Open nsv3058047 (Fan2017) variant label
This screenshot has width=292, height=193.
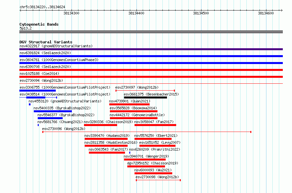click(154, 122)
